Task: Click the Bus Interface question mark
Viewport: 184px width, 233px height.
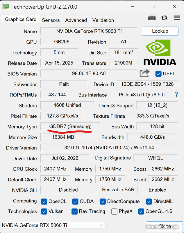Action: click(x=176, y=95)
